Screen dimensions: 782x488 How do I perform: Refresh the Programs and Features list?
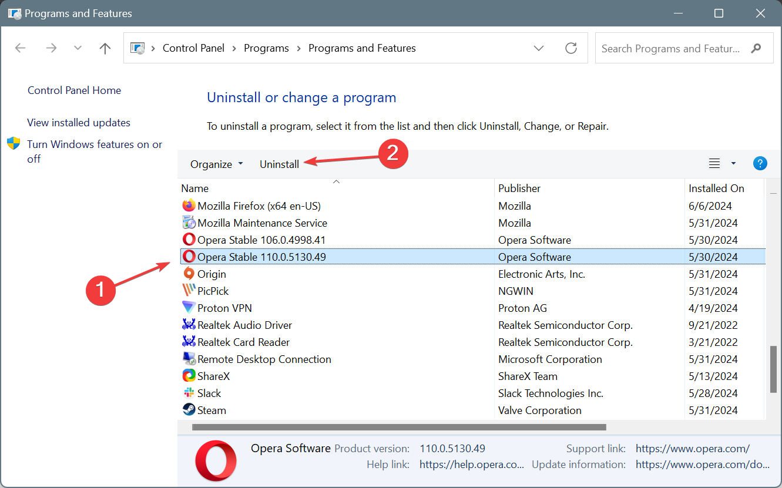(x=571, y=48)
